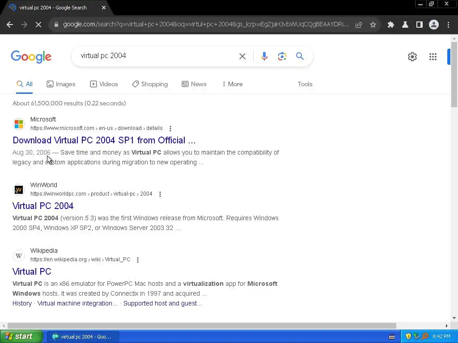The image size is (458, 343).
Task: Click the microsoft.com breadcrumb URL
Action: [97, 128]
